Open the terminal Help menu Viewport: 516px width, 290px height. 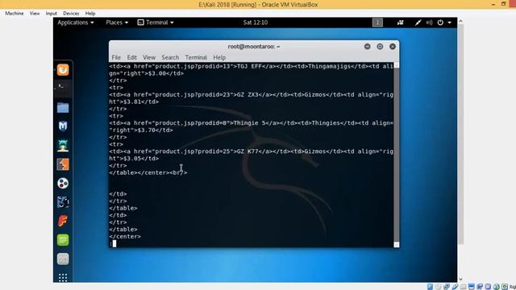pyautogui.click(x=219, y=57)
